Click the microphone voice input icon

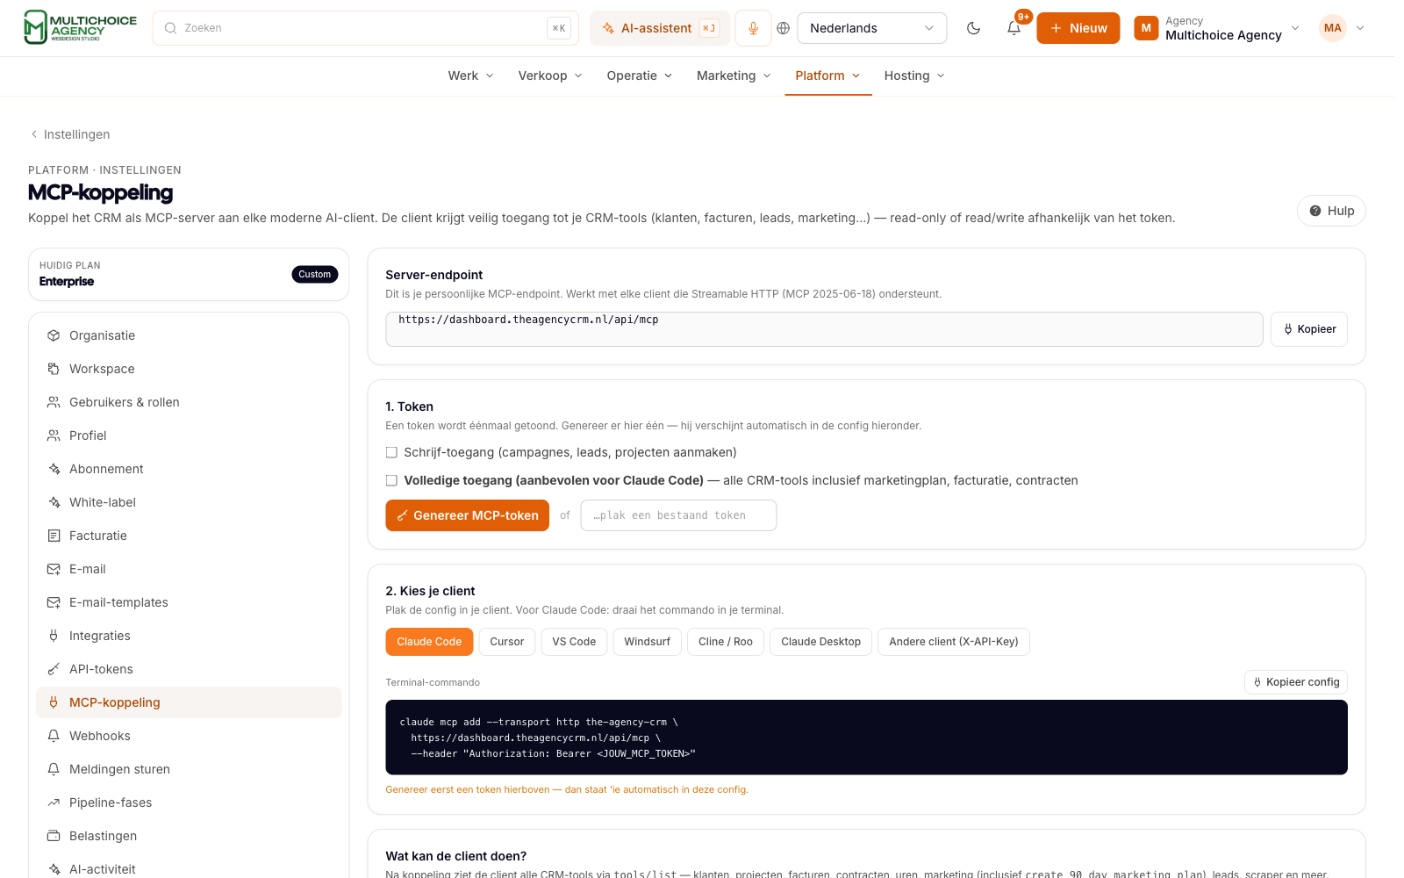(753, 28)
